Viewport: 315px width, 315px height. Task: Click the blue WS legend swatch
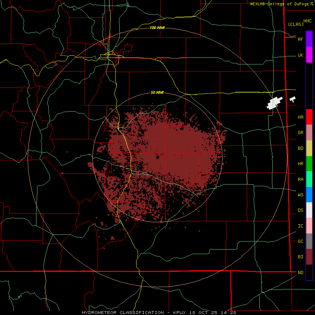click(x=309, y=195)
